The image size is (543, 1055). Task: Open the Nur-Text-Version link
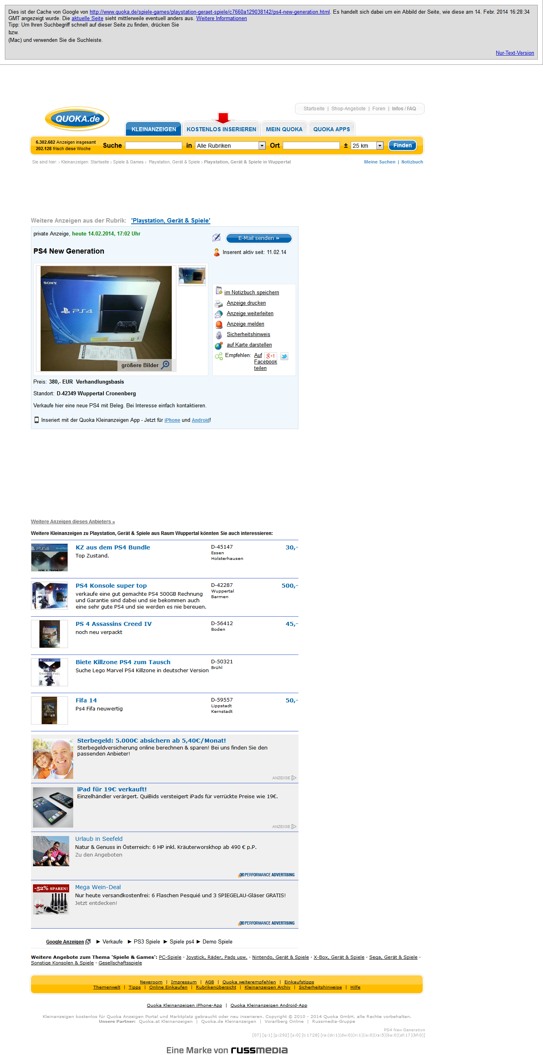point(515,53)
